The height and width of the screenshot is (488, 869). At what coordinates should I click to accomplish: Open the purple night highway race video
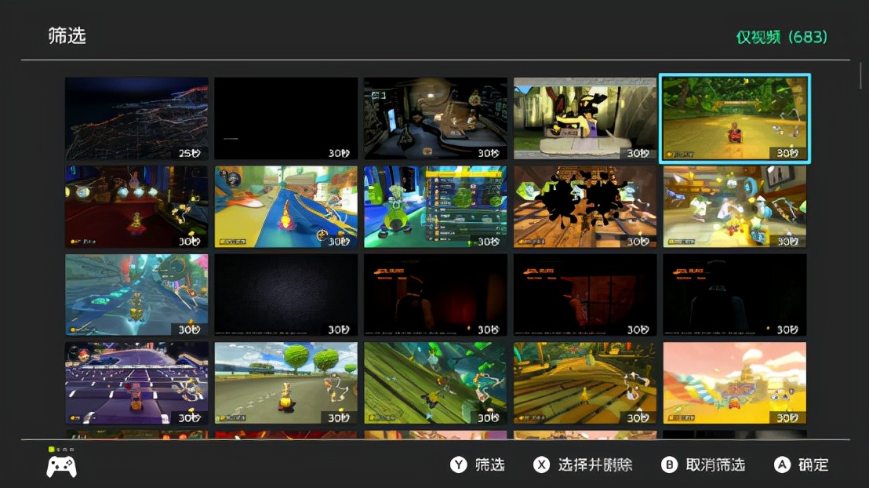[137, 383]
